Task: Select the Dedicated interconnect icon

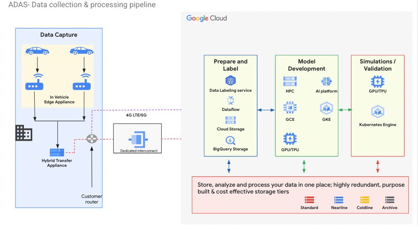Action: pyautogui.click(x=138, y=139)
